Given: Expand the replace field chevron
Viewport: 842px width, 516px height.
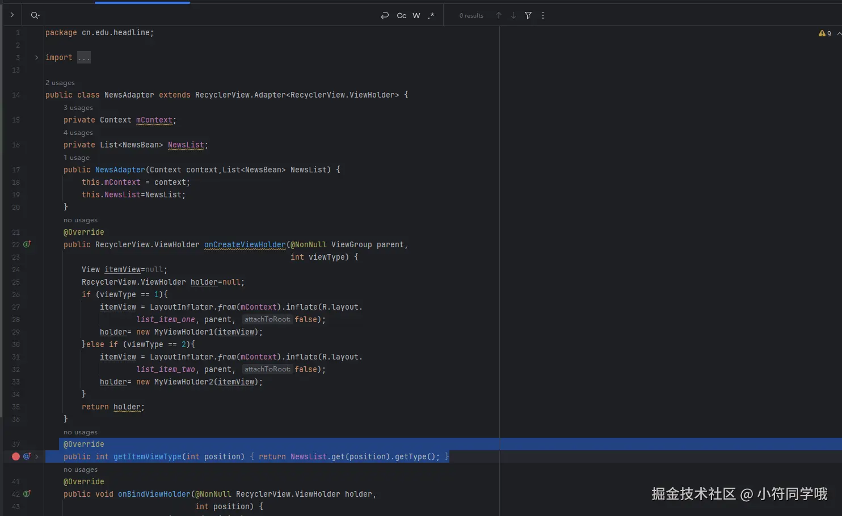Looking at the screenshot, I should 12,15.
